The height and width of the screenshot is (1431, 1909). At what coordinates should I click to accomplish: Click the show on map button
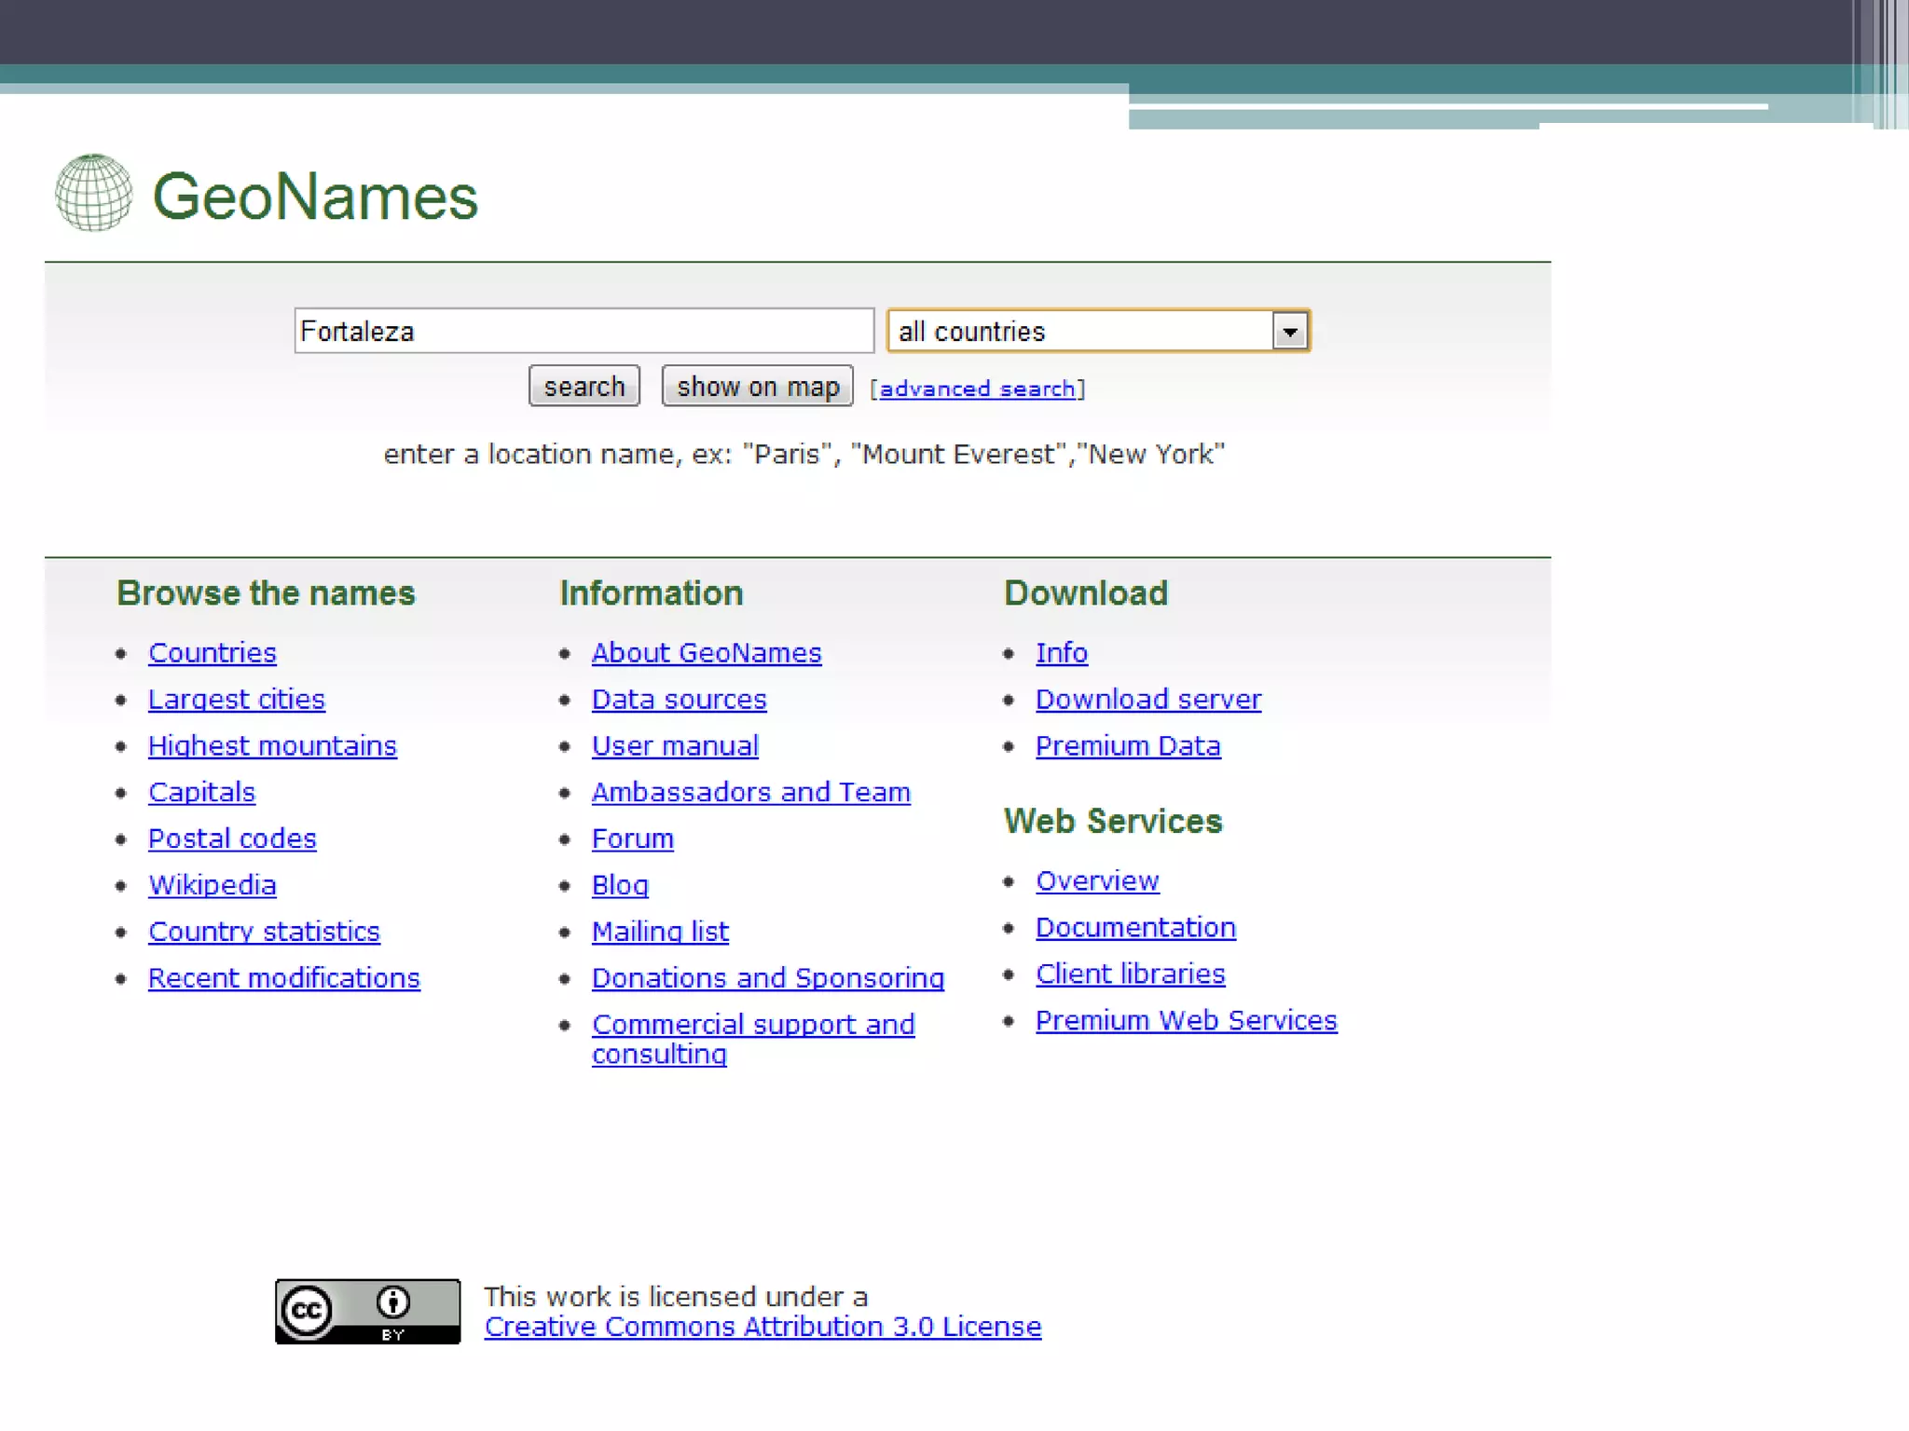click(x=758, y=386)
